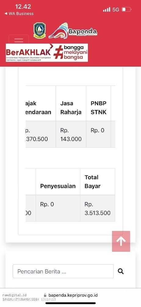Tap the Bapenda shell logo
Image resolution: width=141 pixels, height=307 pixels.
[73, 31]
